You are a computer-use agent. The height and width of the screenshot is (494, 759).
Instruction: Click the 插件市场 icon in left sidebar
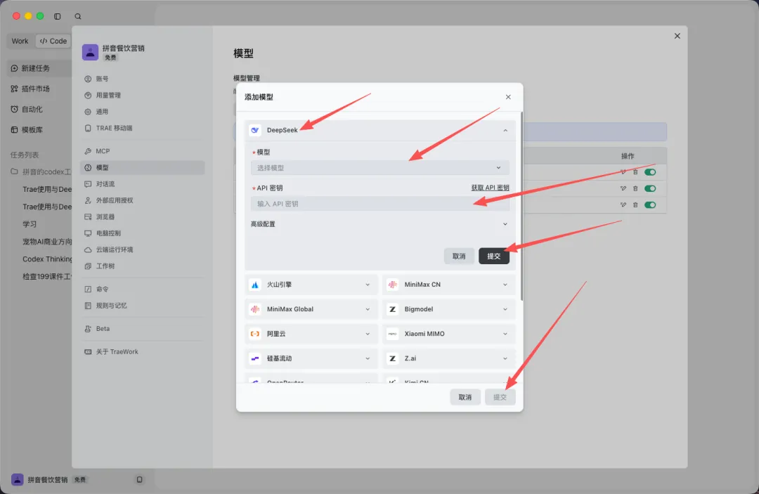pyautogui.click(x=15, y=89)
